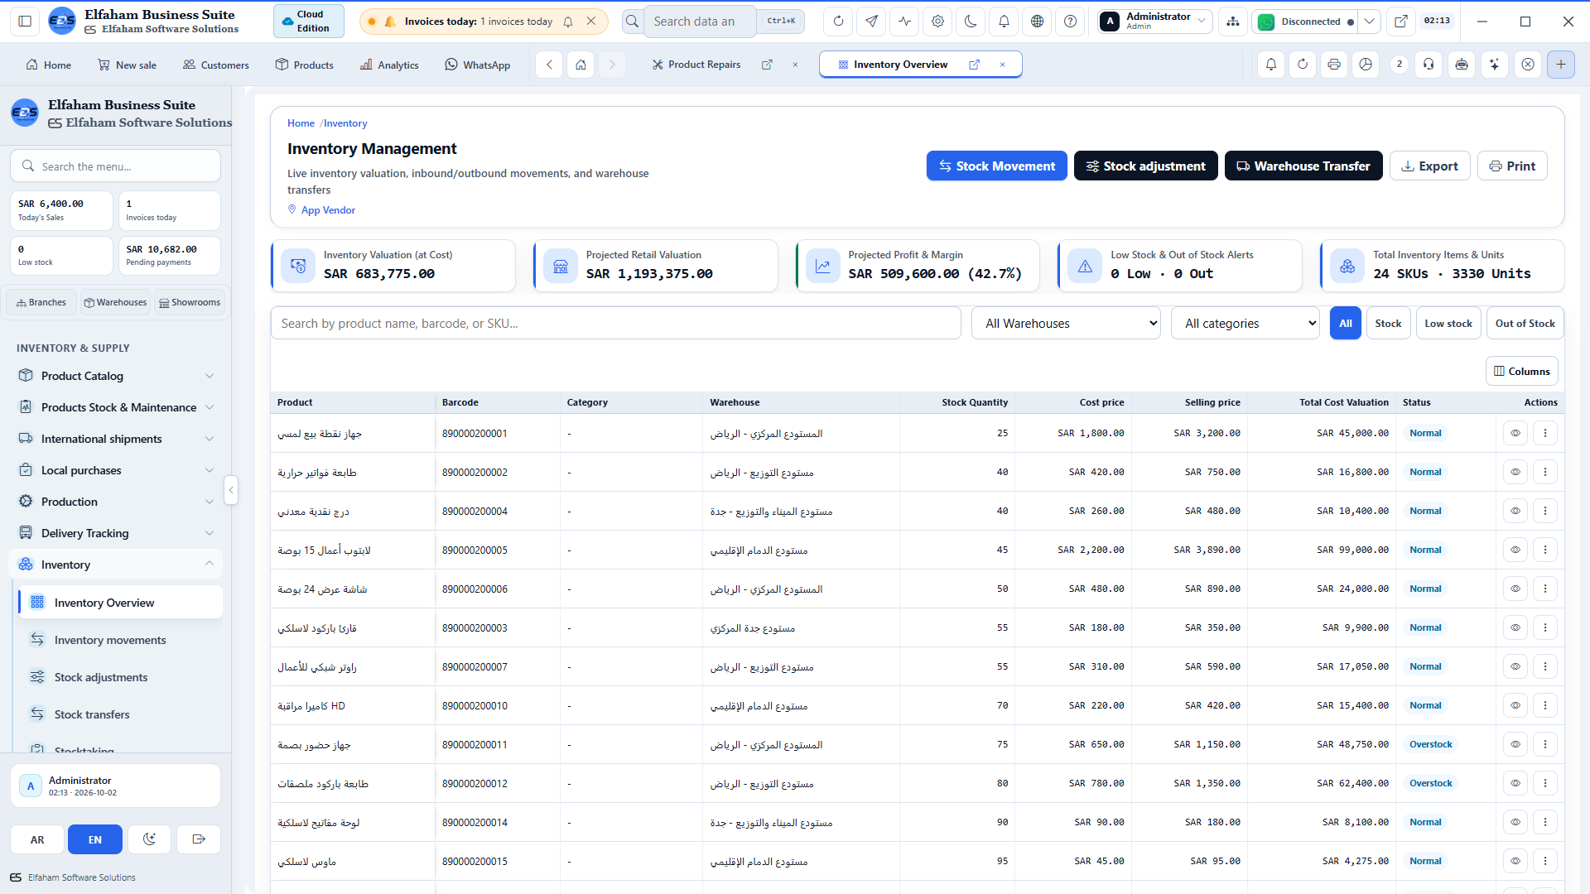Open the activity pulse icon
The image size is (1590, 894).
click(x=904, y=22)
